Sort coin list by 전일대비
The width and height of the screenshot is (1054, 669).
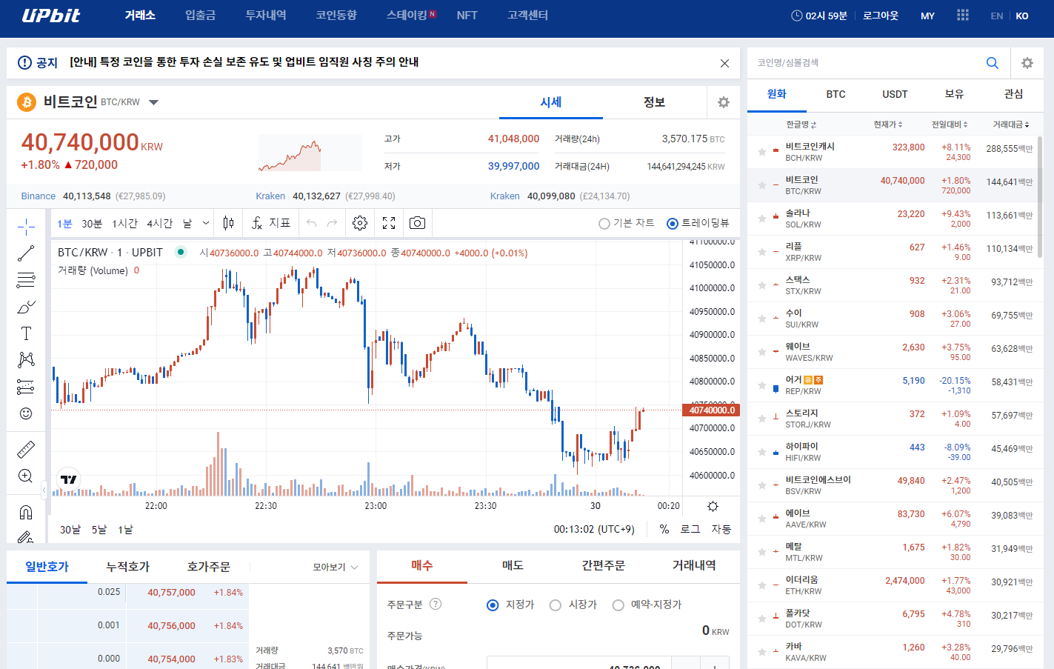pos(950,124)
